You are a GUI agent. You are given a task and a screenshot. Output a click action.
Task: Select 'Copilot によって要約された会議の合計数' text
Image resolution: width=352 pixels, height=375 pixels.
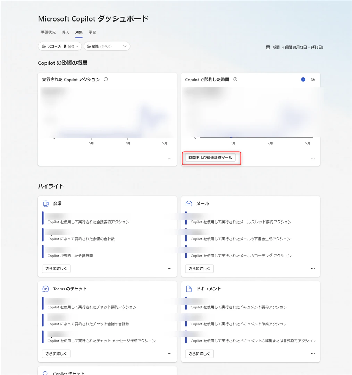click(81, 239)
